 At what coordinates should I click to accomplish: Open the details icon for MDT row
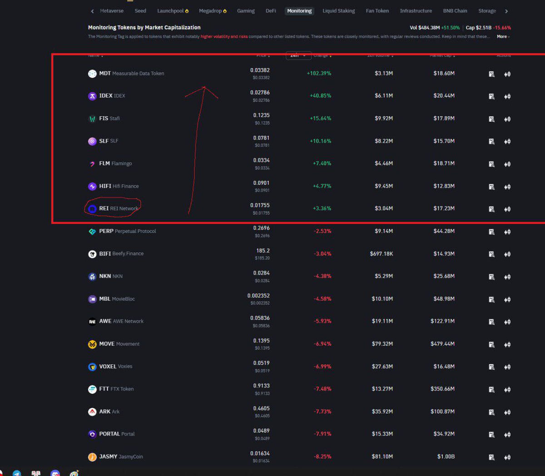click(x=491, y=74)
